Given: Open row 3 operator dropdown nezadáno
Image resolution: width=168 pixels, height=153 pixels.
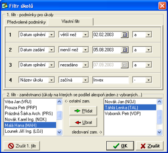Looking at the screenshot, I should pyautogui.click(x=85, y=65).
